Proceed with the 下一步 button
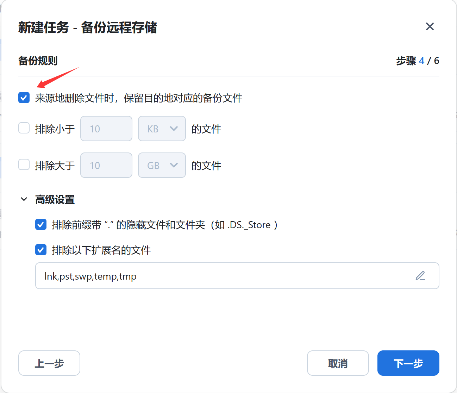The width and height of the screenshot is (457, 393). coord(408,363)
